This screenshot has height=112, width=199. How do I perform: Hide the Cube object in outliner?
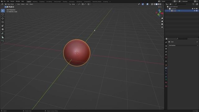pos(195,11)
